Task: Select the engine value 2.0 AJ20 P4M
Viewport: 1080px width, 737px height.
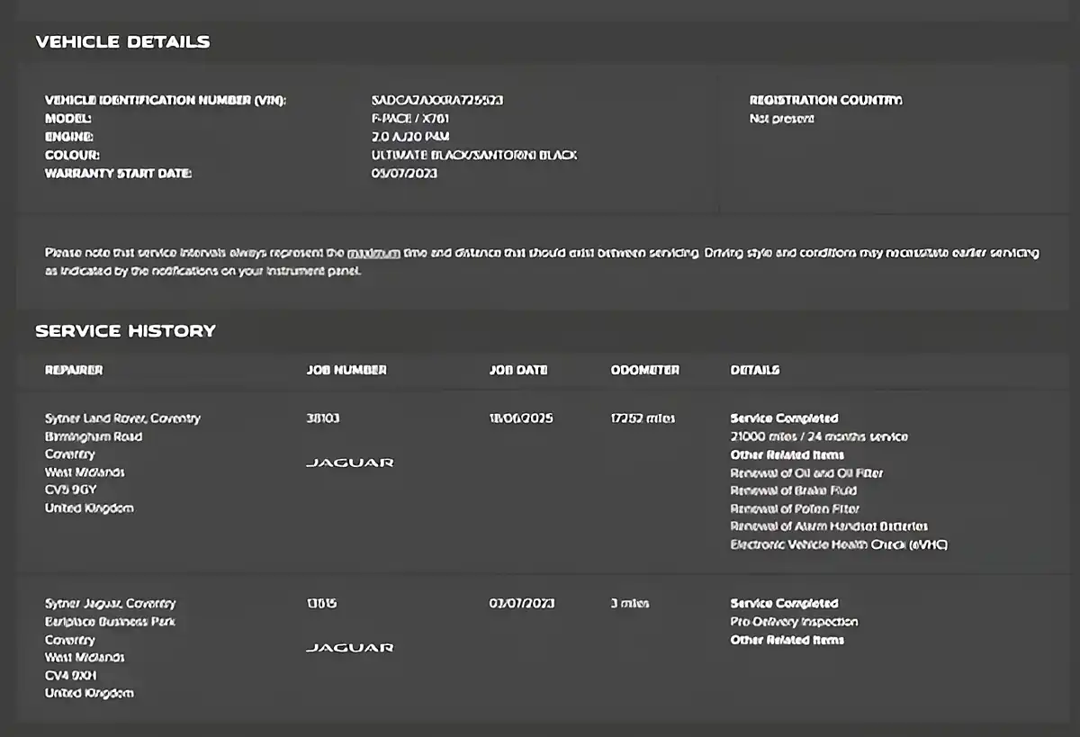Action: point(409,137)
